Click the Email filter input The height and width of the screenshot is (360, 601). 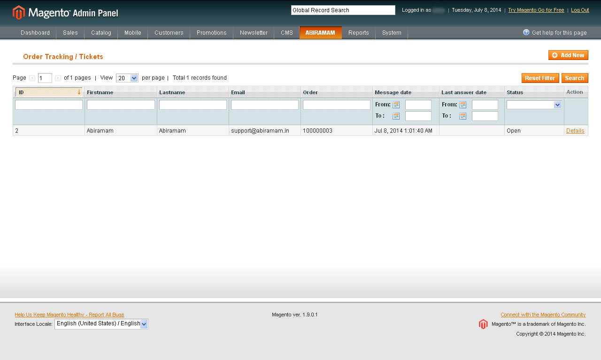tap(265, 105)
